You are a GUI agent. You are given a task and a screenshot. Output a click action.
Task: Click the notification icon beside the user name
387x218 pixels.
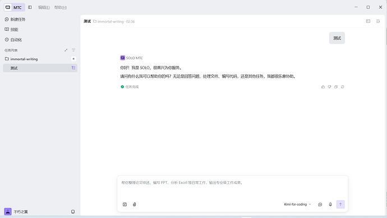73,212
